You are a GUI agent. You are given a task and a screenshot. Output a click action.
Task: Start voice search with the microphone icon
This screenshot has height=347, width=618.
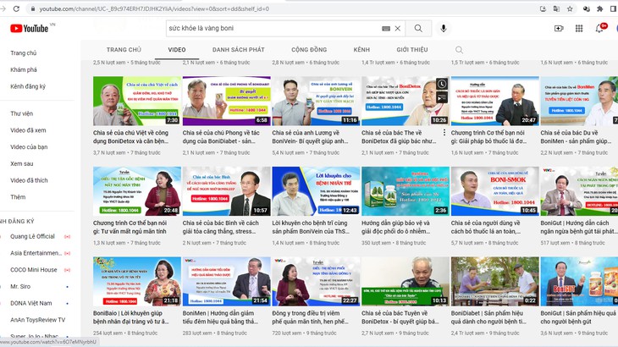[444, 29]
